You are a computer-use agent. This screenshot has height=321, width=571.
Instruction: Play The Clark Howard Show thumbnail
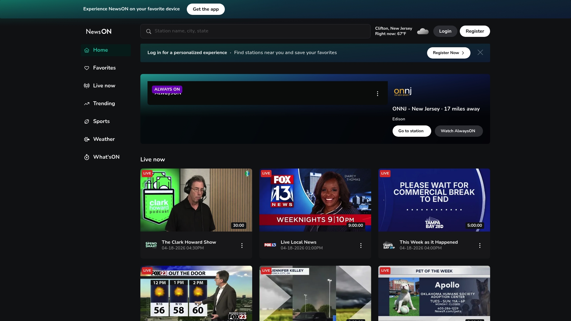(196, 200)
